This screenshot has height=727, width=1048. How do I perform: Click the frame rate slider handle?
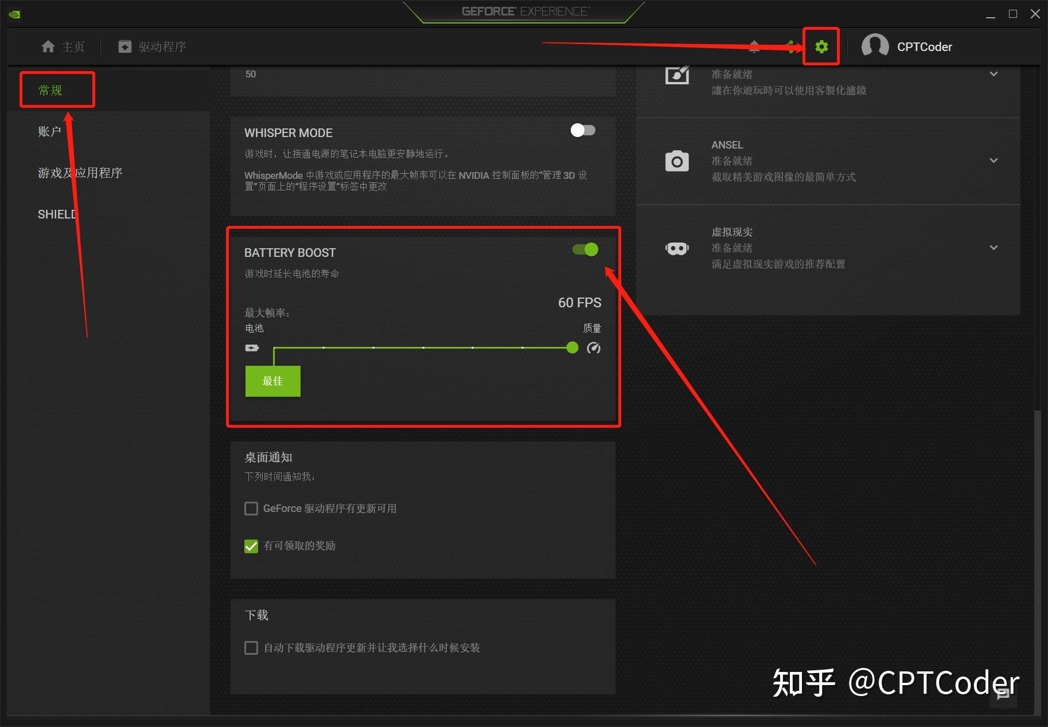(x=572, y=347)
